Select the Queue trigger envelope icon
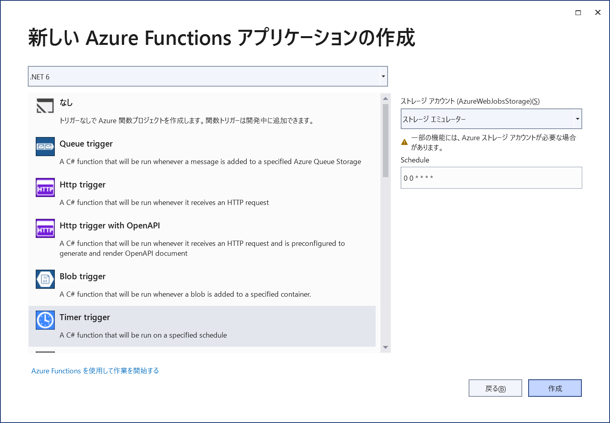 click(45, 147)
